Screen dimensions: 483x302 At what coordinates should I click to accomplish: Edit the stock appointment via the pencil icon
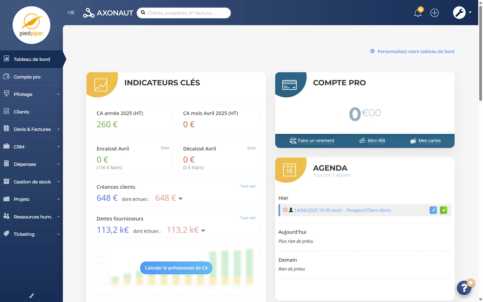433,210
